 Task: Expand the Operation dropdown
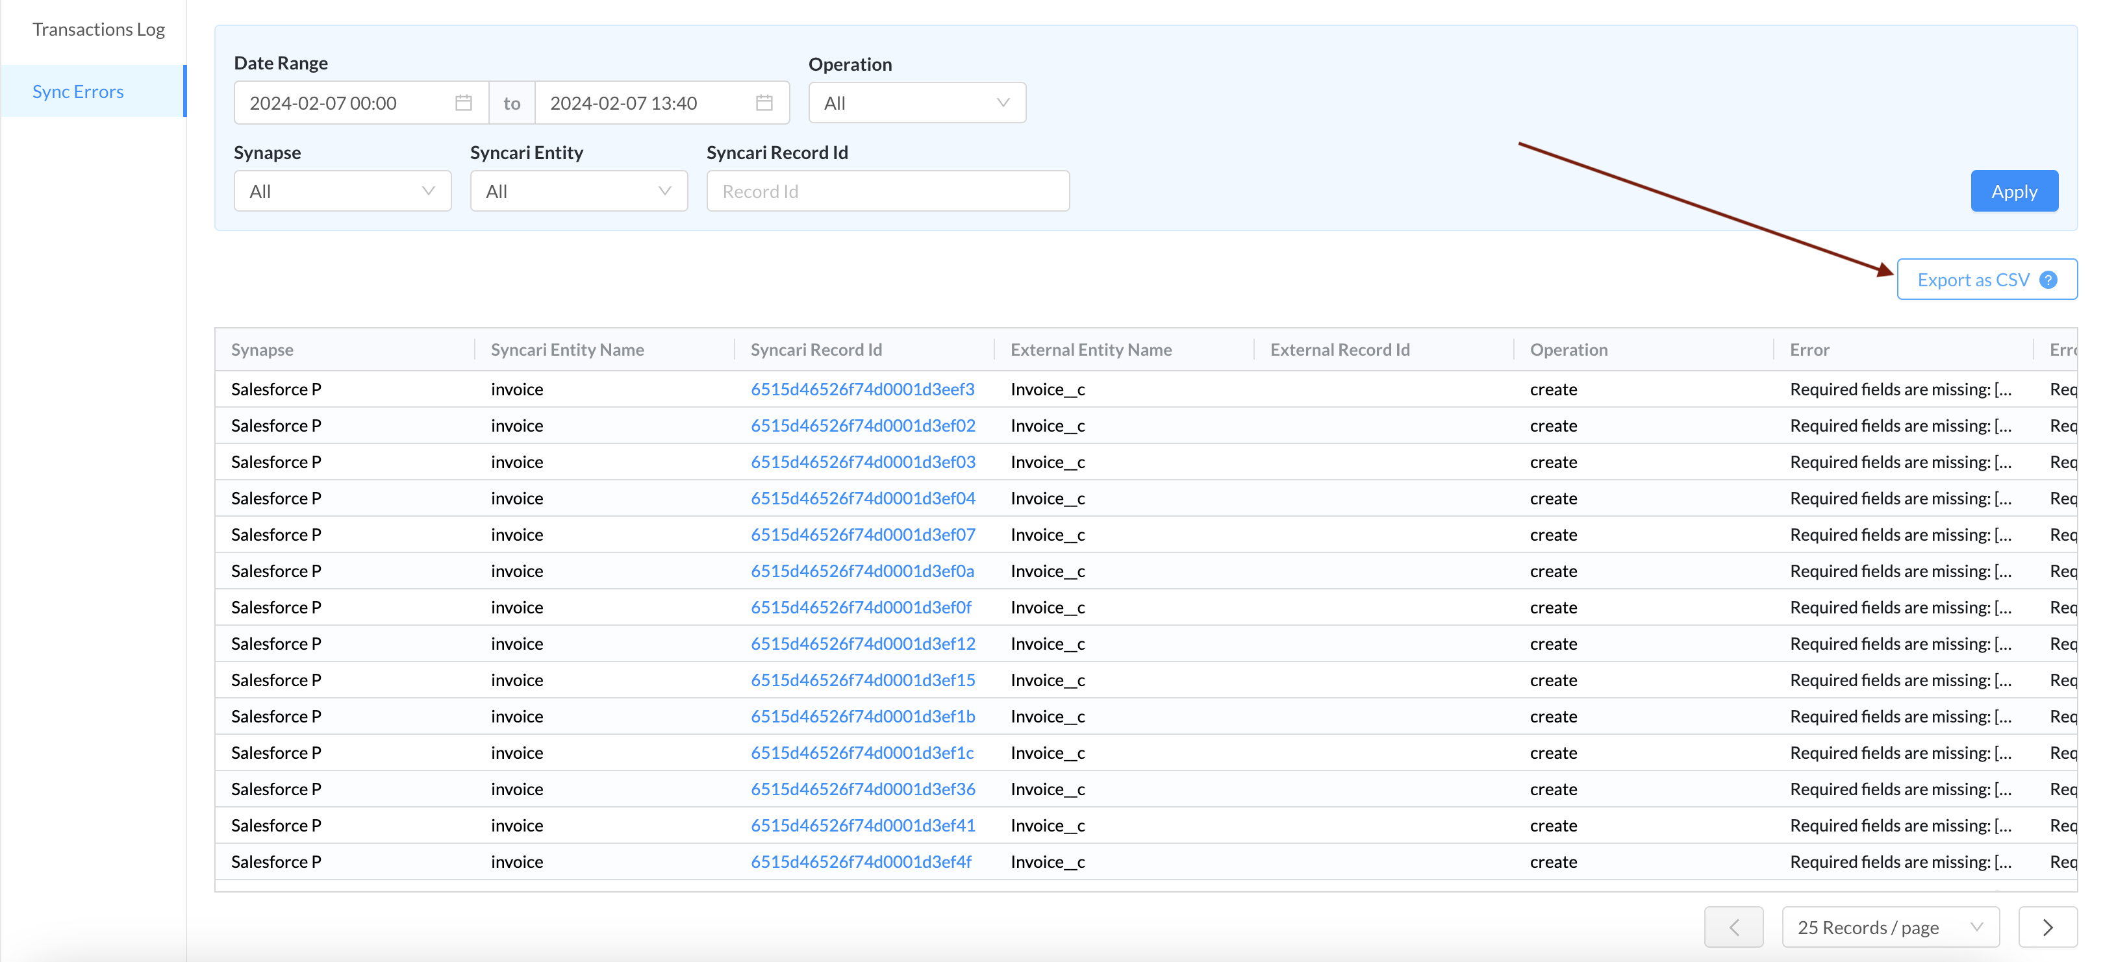tap(917, 103)
